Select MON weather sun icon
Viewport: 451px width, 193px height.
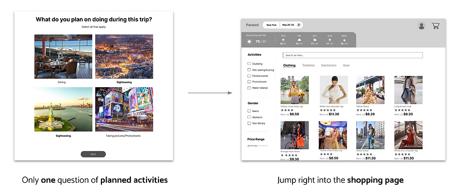click(344, 40)
